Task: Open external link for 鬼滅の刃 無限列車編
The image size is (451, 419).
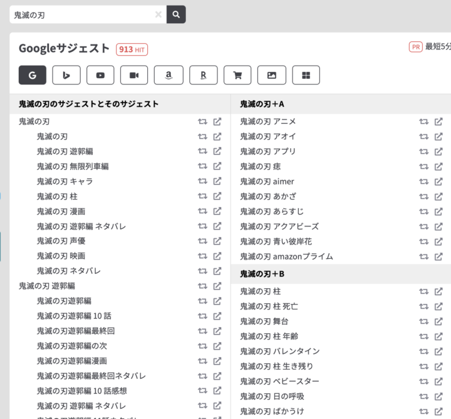Action: [x=217, y=166]
